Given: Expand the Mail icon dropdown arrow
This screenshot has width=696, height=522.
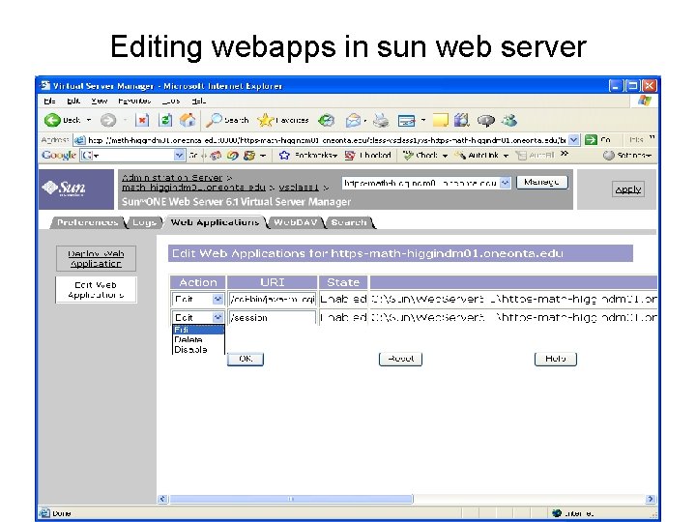Looking at the screenshot, I should (x=365, y=120).
